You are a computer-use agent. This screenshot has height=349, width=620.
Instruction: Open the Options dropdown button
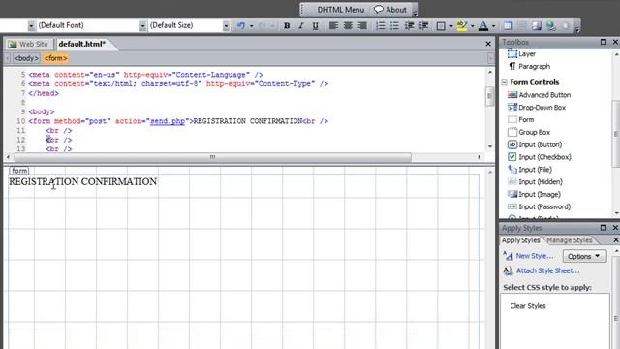584,256
